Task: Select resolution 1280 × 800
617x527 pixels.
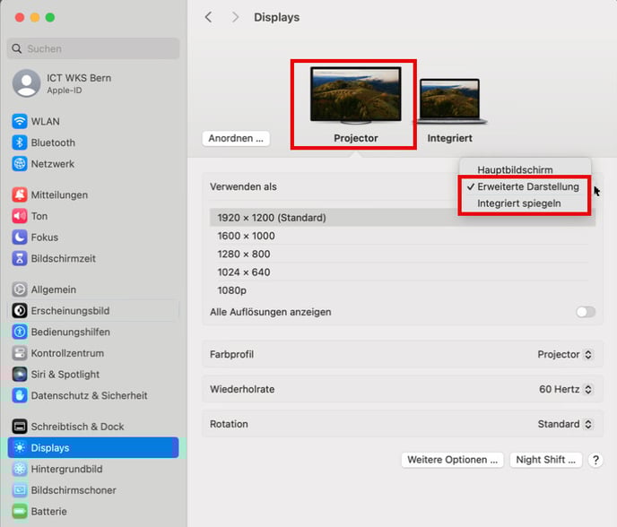Action: pyautogui.click(x=403, y=254)
